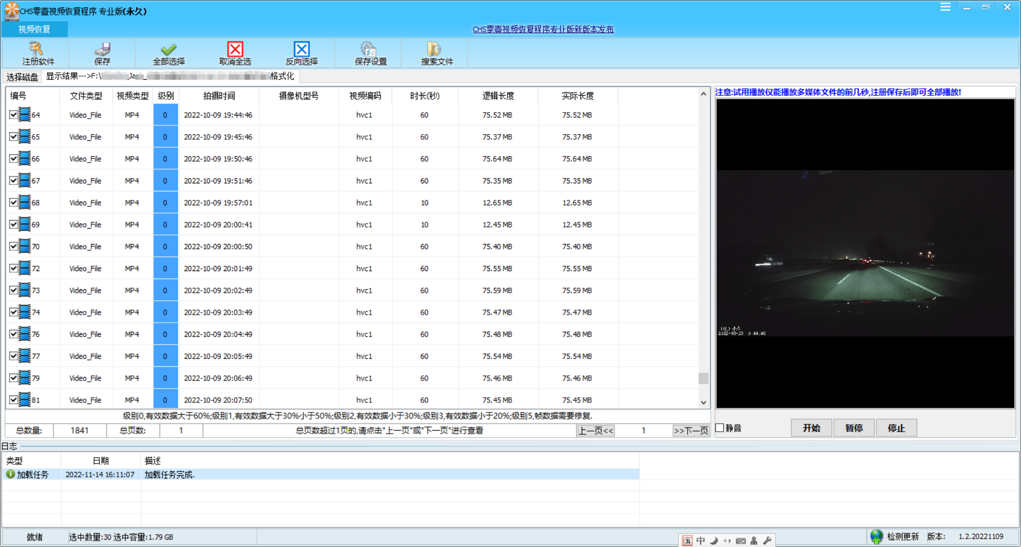
Task: Launch the 搜索文件 search files tool
Action: (437, 54)
